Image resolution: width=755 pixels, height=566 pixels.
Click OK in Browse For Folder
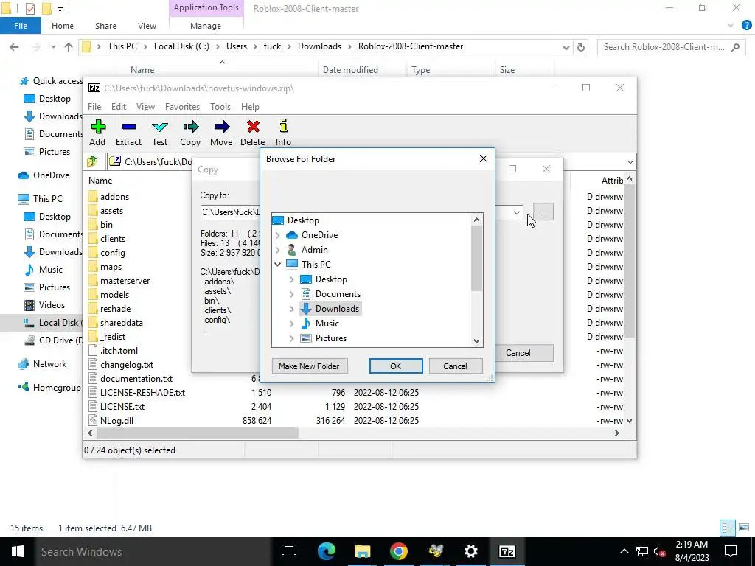pyautogui.click(x=396, y=366)
